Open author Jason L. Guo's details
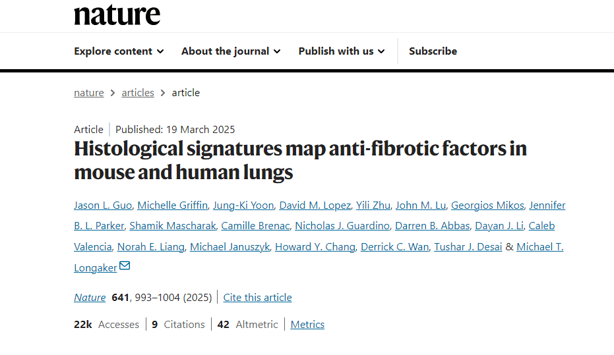The image size is (614, 355). tap(103, 205)
